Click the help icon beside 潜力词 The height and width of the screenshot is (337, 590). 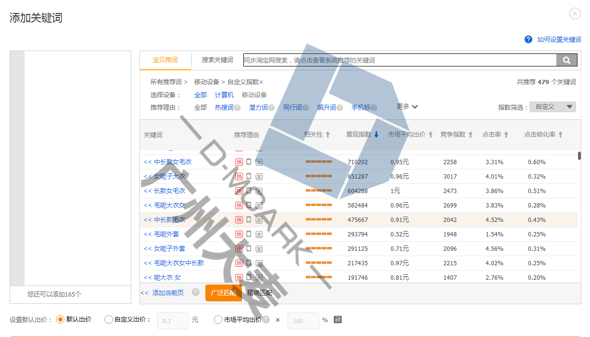tap(271, 108)
